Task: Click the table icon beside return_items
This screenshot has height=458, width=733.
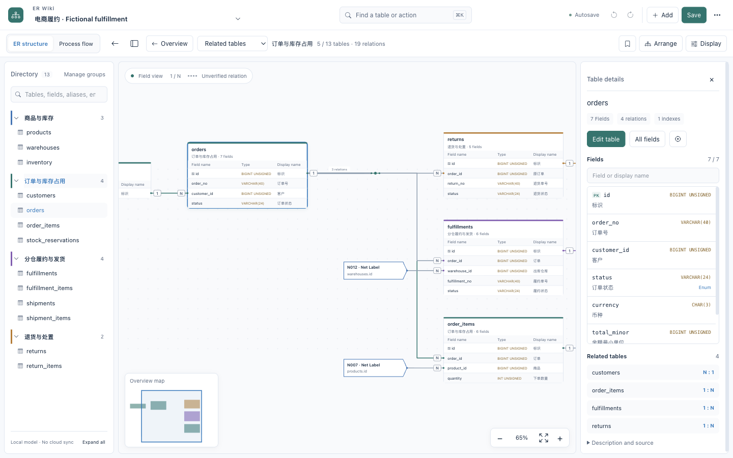Action: [20, 366]
